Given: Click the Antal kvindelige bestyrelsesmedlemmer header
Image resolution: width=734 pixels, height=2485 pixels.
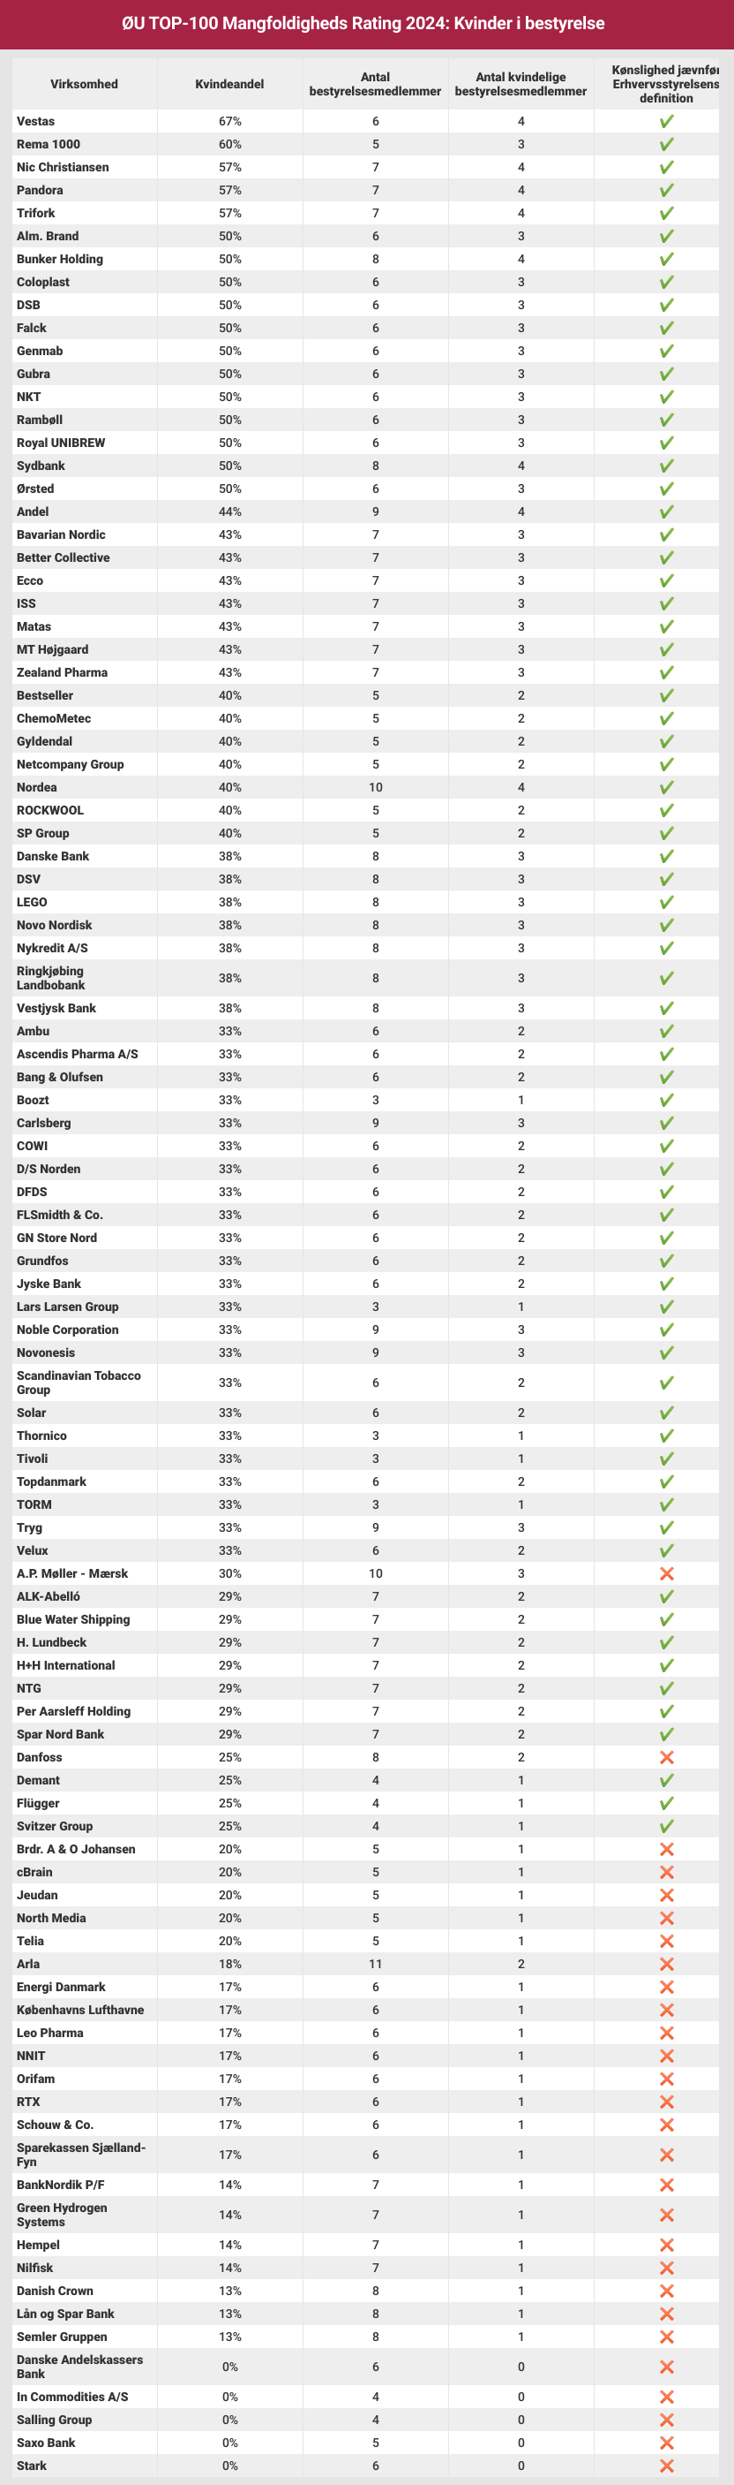Looking at the screenshot, I should (x=521, y=84).
